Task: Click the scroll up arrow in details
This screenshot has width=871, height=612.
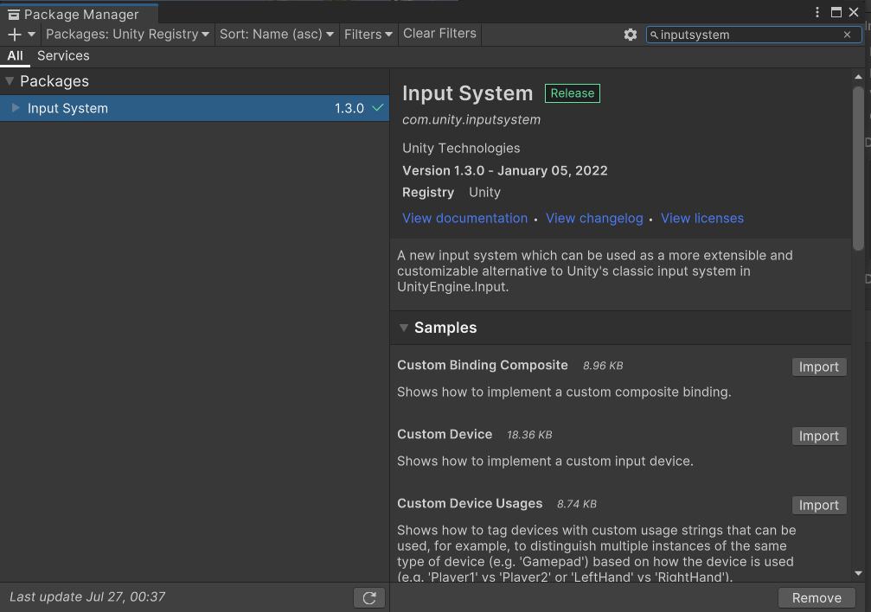Action: click(x=858, y=77)
